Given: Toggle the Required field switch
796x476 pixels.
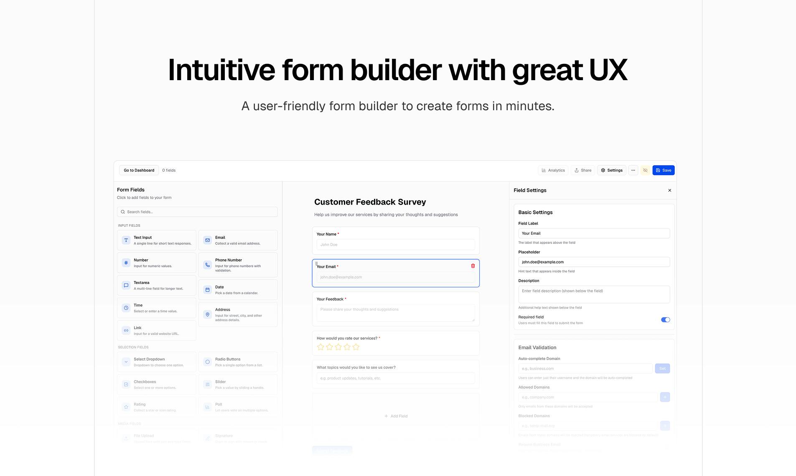Looking at the screenshot, I should click(665, 320).
